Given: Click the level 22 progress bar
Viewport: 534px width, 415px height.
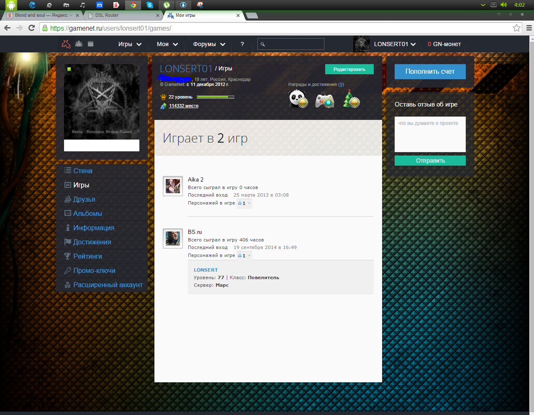Looking at the screenshot, I should [x=215, y=97].
